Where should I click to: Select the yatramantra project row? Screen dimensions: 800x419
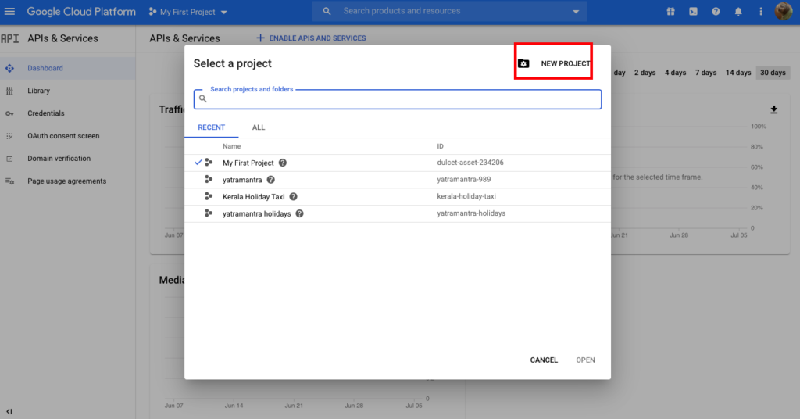coord(398,180)
